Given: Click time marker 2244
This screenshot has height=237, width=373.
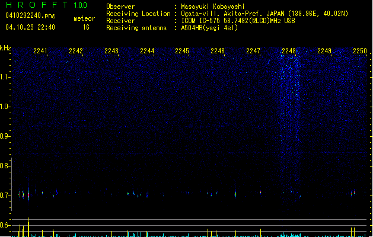Looking at the screenshot, I should pyautogui.click(x=147, y=51).
